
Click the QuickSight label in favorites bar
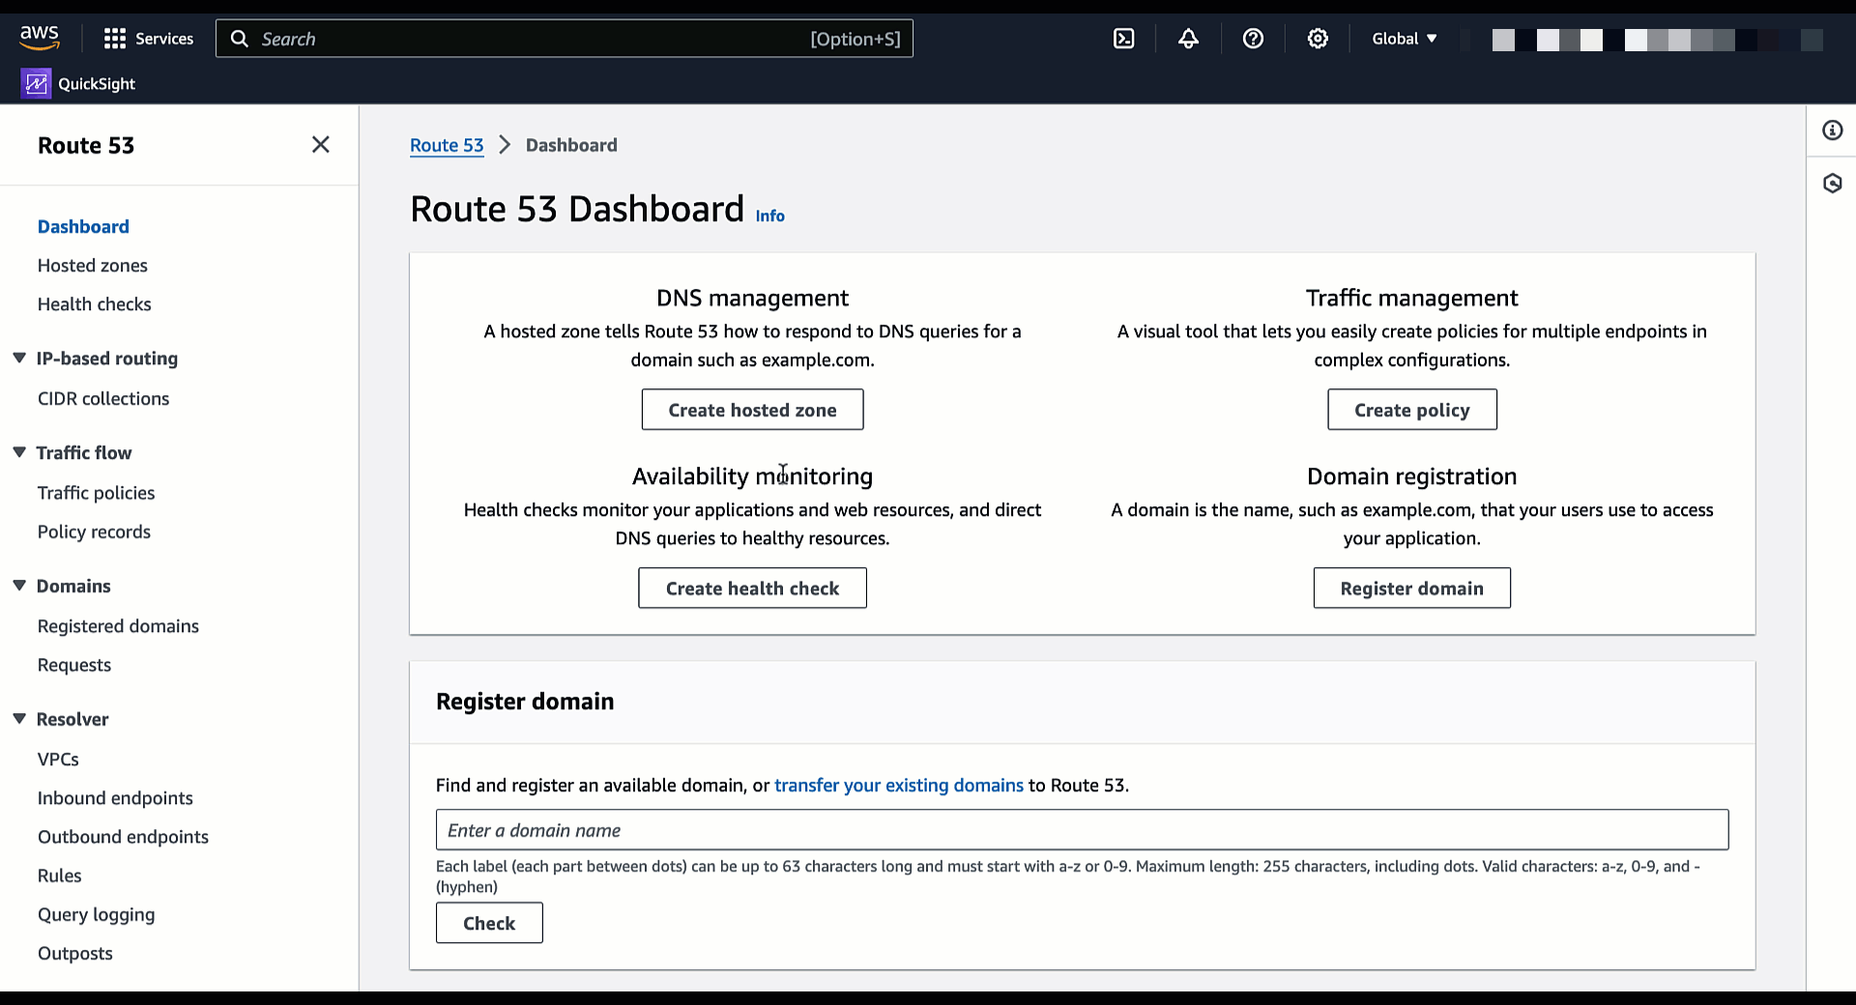[97, 84]
